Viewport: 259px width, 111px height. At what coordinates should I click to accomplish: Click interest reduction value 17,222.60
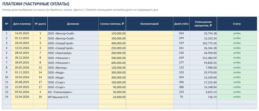pos(203,82)
